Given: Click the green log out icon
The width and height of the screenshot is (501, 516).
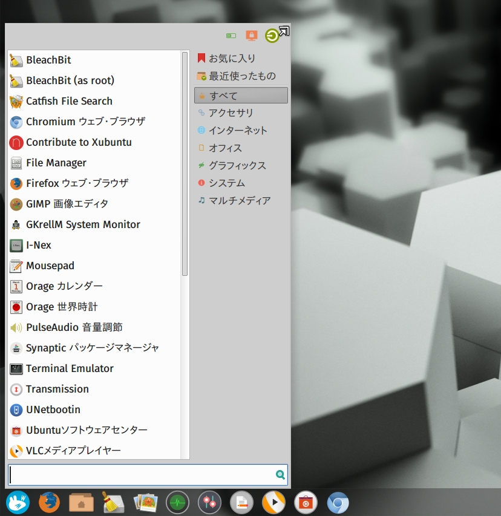Looking at the screenshot, I should (272, 36).
